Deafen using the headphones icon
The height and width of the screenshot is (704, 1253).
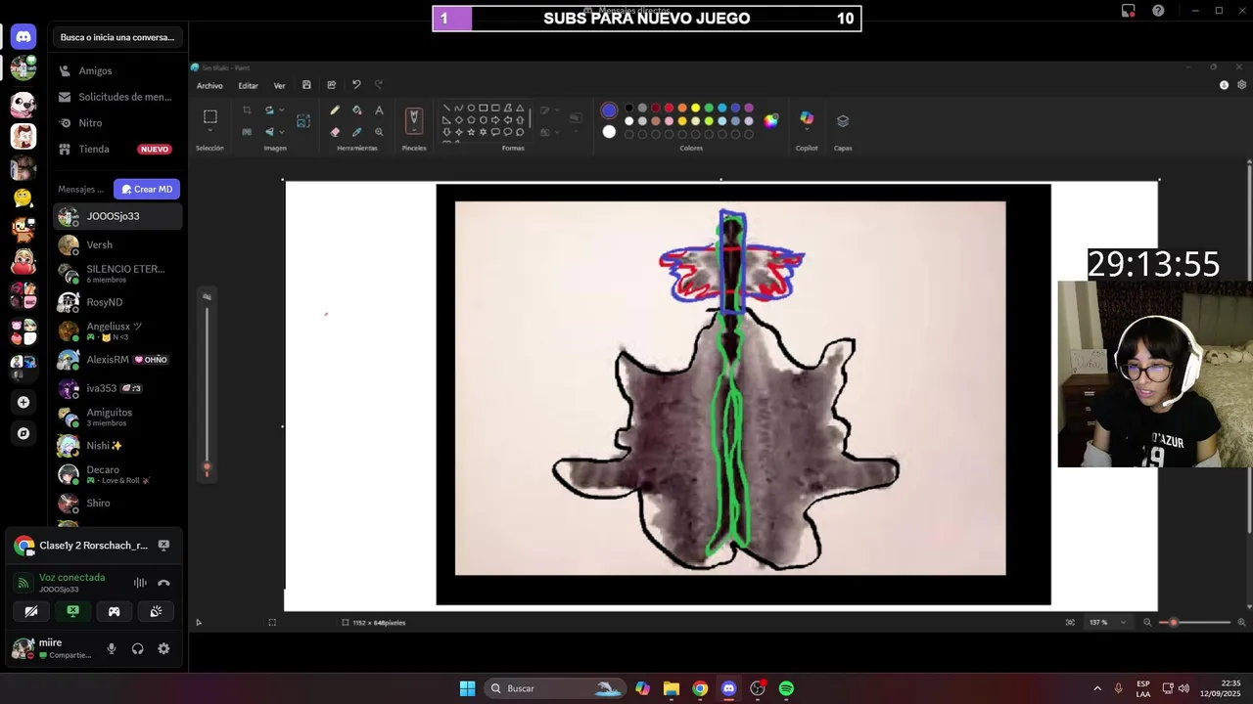pos(138,648)
